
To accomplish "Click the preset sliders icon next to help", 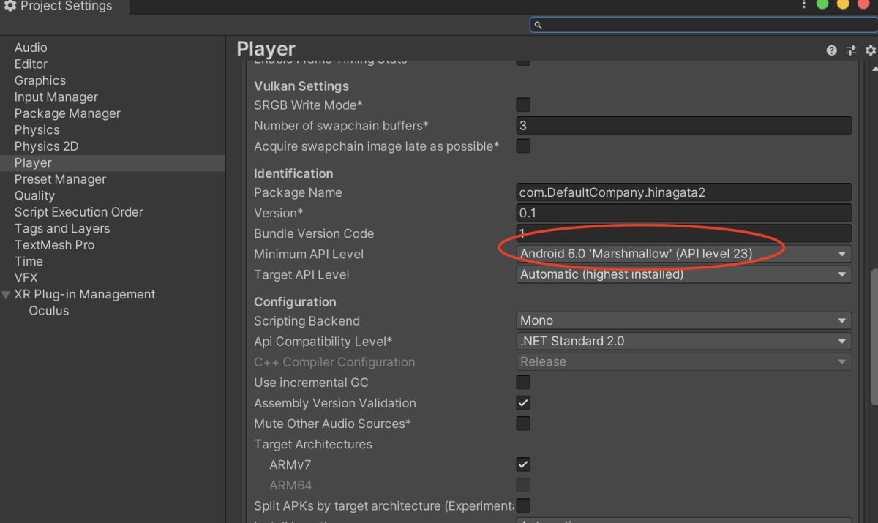I will point(851,50).
